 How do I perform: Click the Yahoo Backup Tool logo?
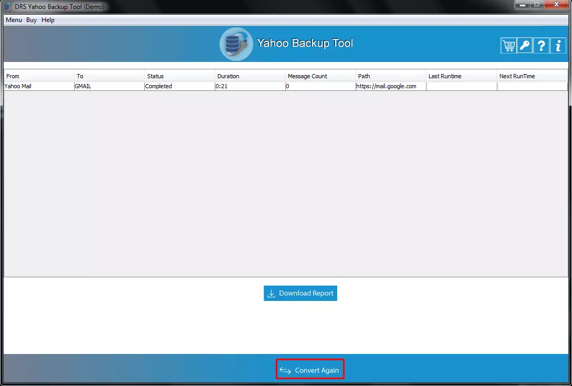tap(236, 44)
